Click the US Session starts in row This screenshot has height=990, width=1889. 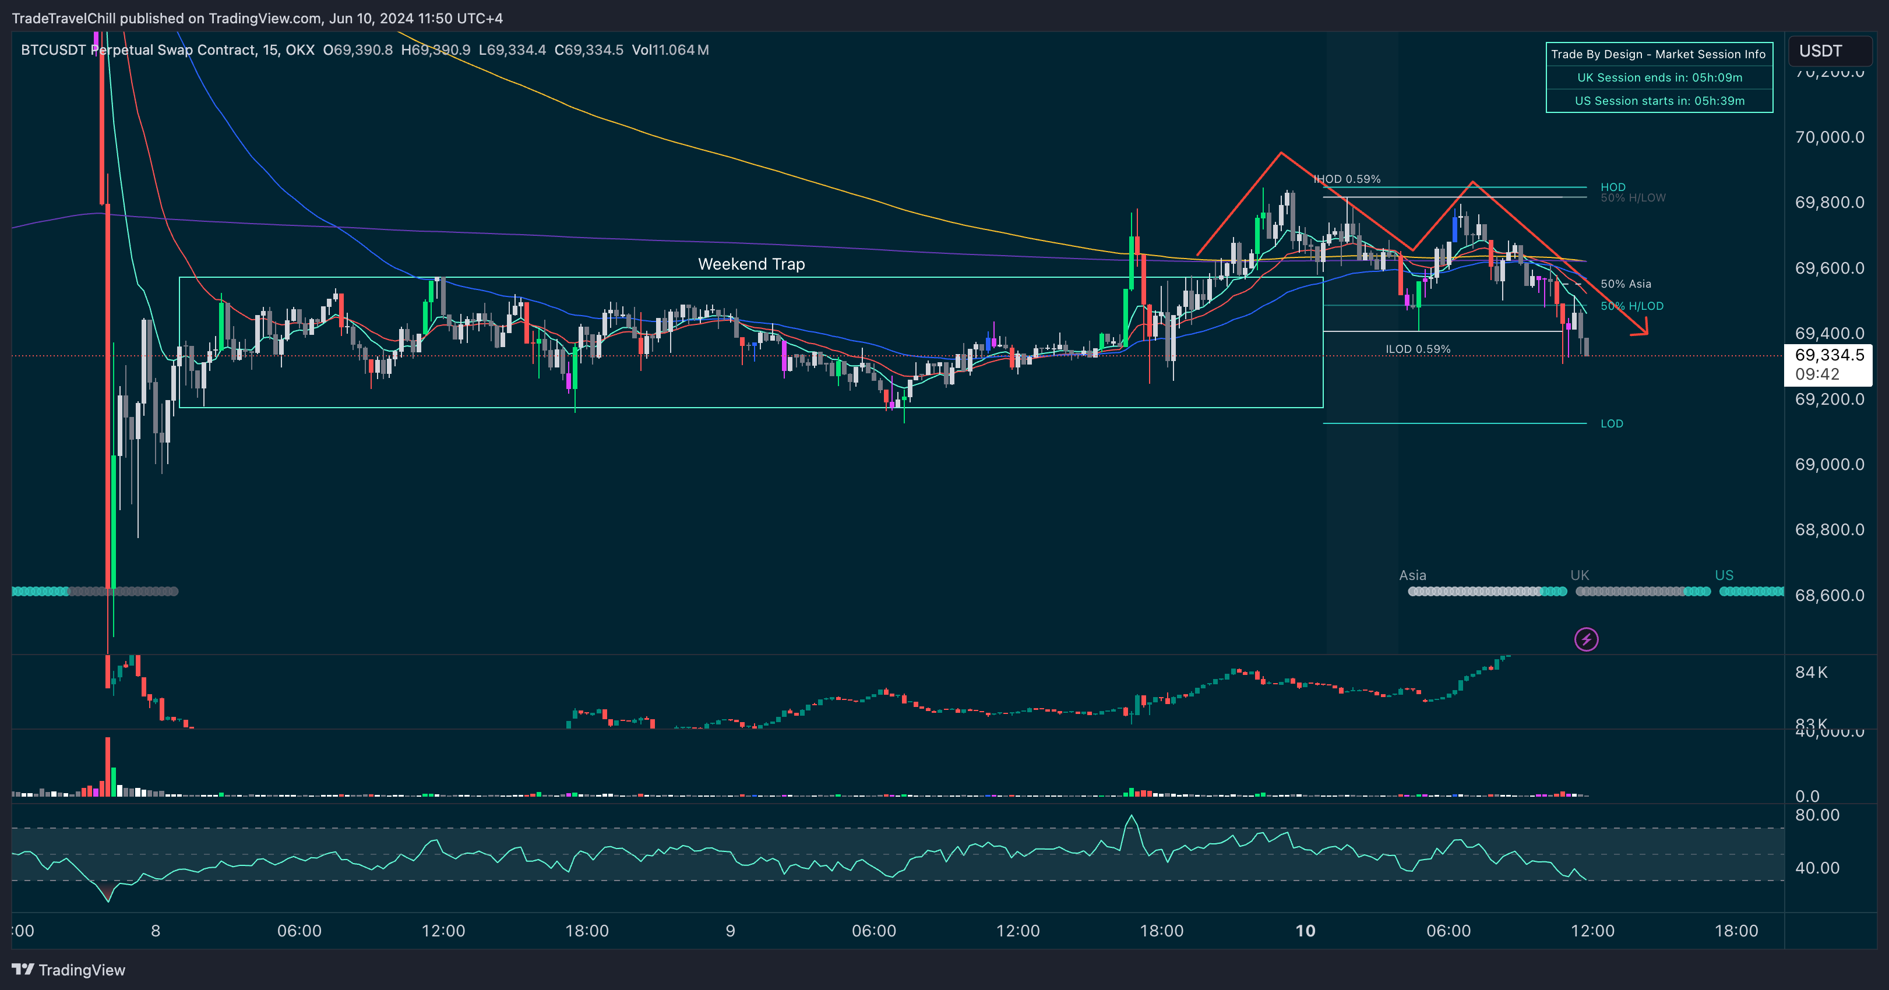click(x=1659, y=100)
